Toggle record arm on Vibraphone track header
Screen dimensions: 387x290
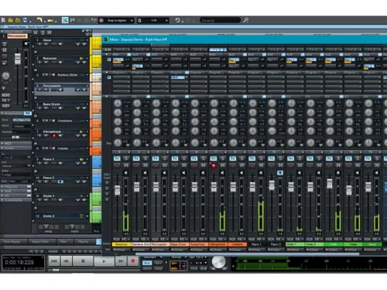[54, 135]
